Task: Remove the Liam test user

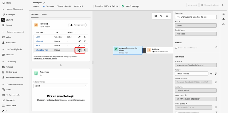Action: (85, 37)
